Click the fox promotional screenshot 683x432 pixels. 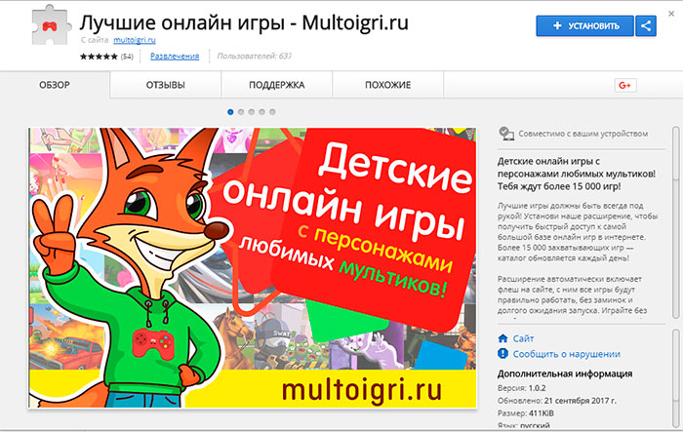252,268
